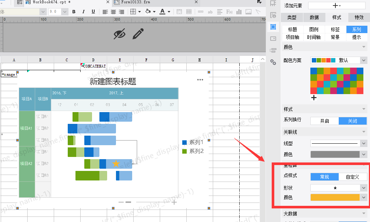Click the font color A icon

click(162, 11)
